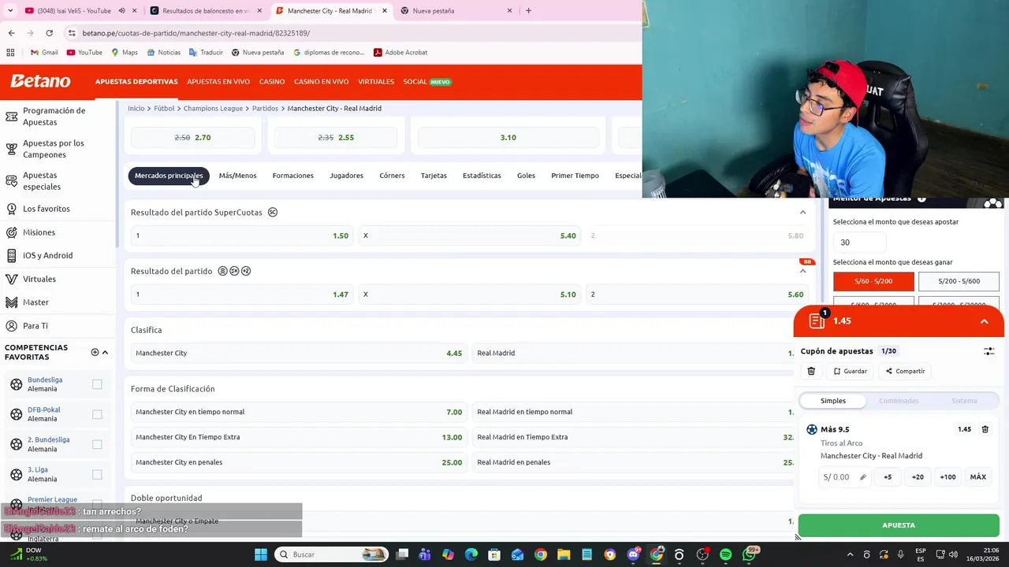
Task: Click the Windows Start button
Action: 261,554
